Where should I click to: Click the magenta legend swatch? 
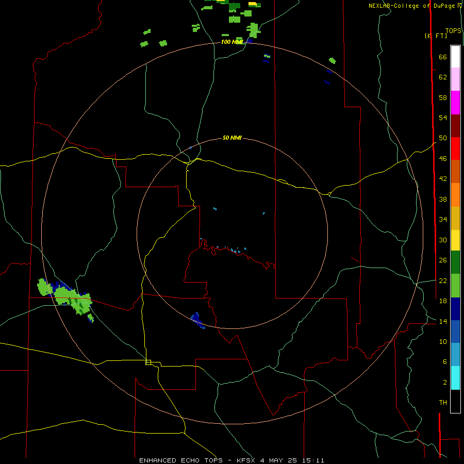[455, 103]
